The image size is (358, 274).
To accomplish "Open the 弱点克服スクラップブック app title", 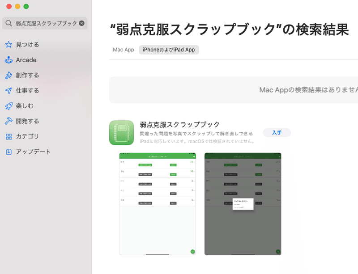I will 179,125.
